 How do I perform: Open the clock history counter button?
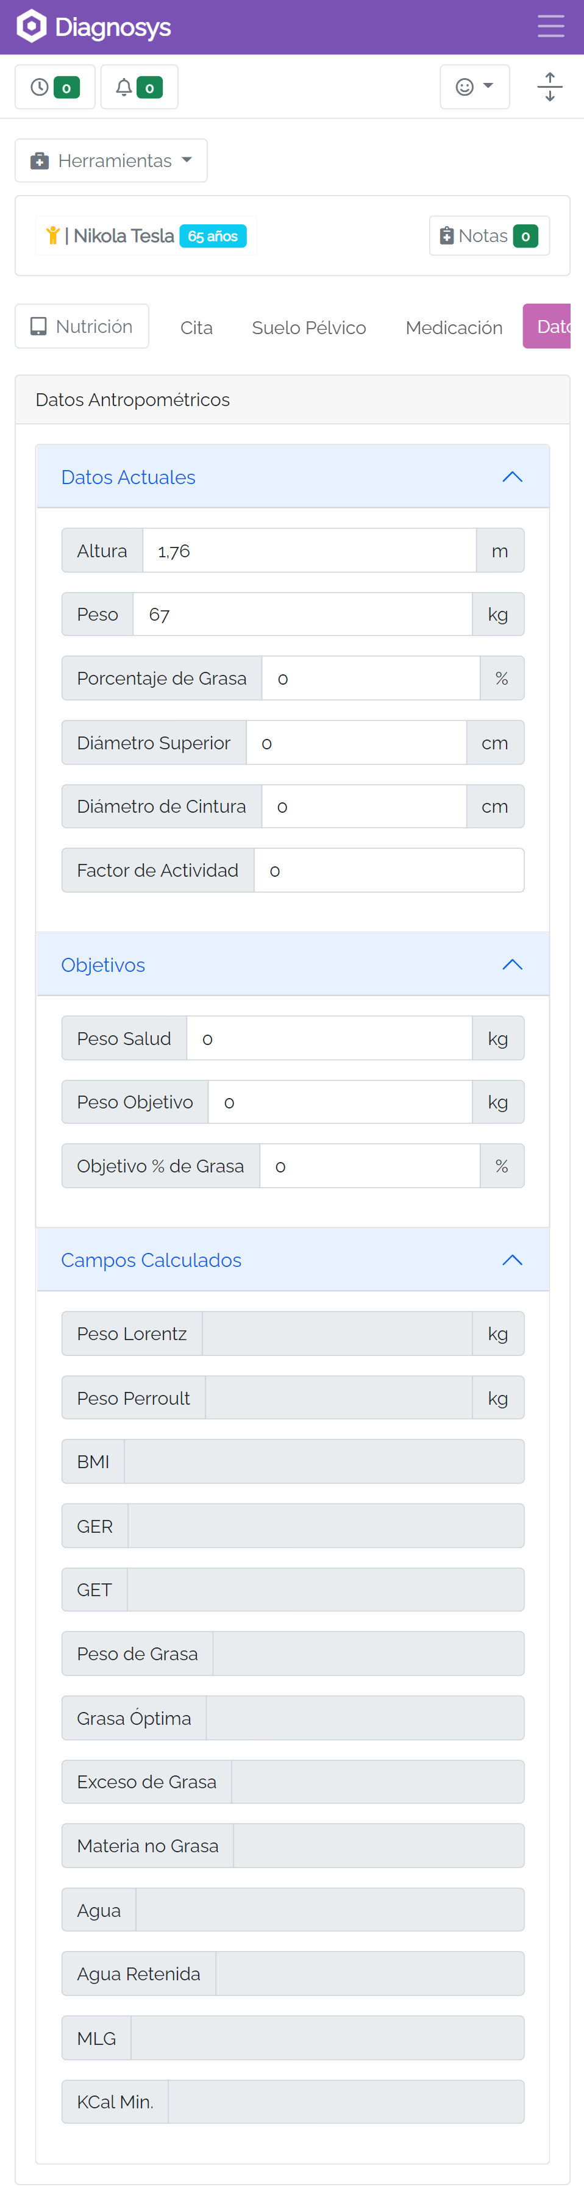[x=55, y=87]
